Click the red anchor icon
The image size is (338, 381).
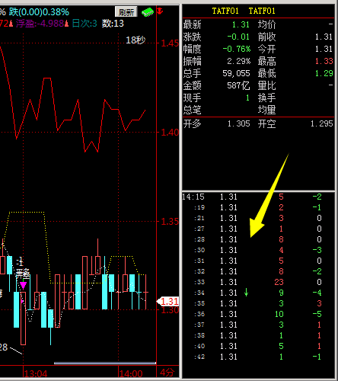(x=160, y=11)
